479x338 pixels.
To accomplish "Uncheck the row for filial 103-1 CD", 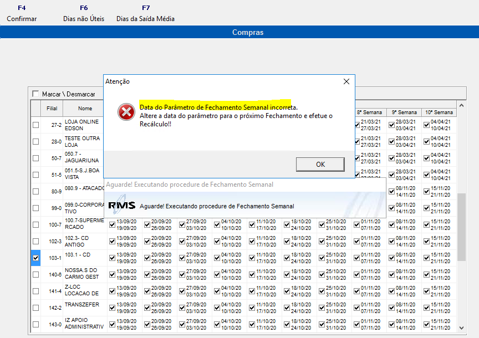I will point(35,258).
